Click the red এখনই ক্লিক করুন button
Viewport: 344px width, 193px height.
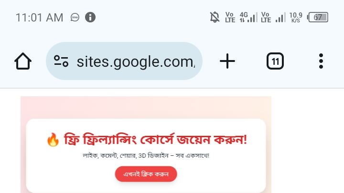(146, 174)
